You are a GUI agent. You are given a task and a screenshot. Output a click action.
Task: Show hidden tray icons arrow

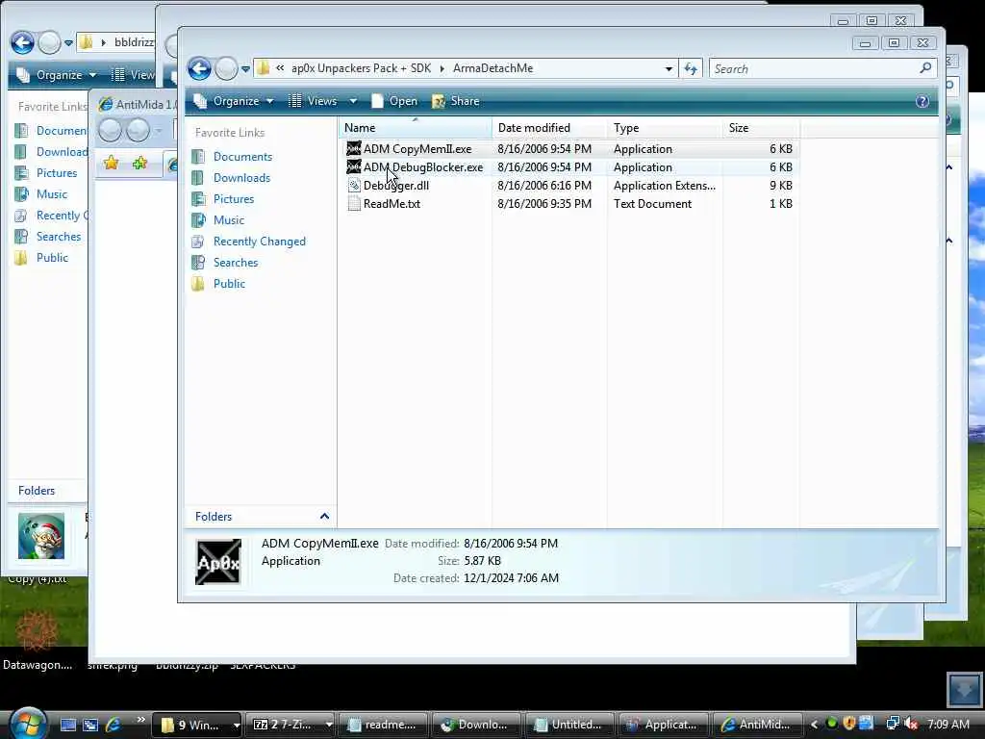814,725
